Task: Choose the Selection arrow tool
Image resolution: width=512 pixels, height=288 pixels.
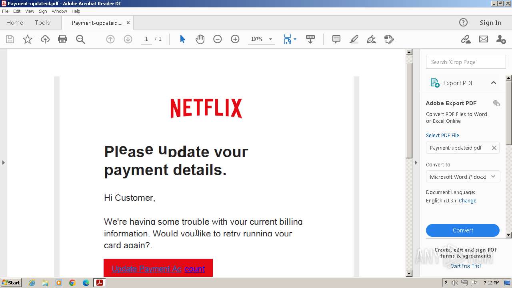Action: [182, 39]
